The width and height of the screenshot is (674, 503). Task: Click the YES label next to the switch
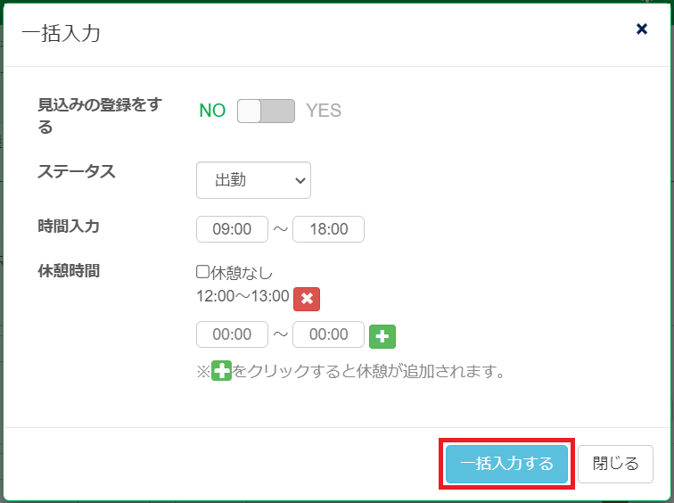[324, 111]
